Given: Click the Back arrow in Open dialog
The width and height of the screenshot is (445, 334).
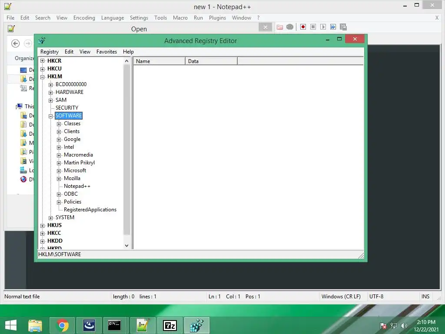Looking at the screenshot, I should [15, 43].
